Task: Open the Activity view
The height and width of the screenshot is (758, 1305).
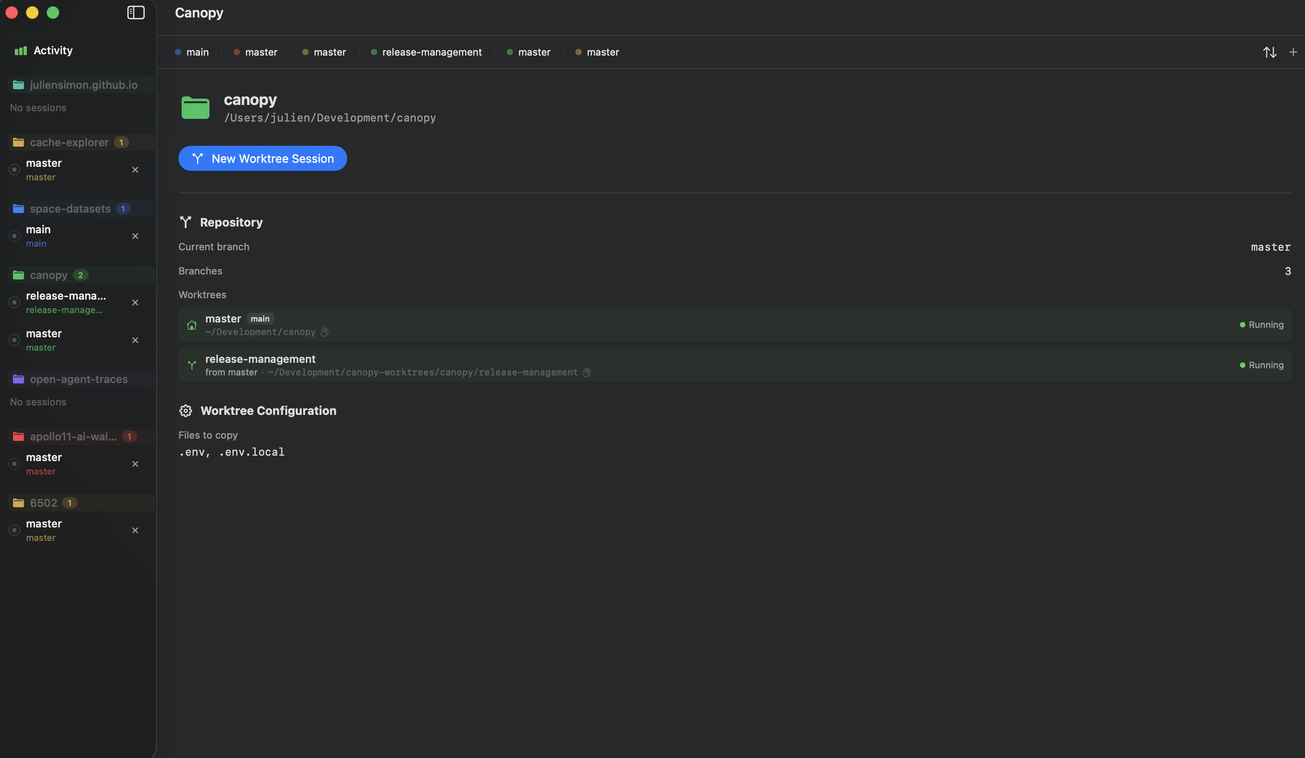Action: click(43, 50)
